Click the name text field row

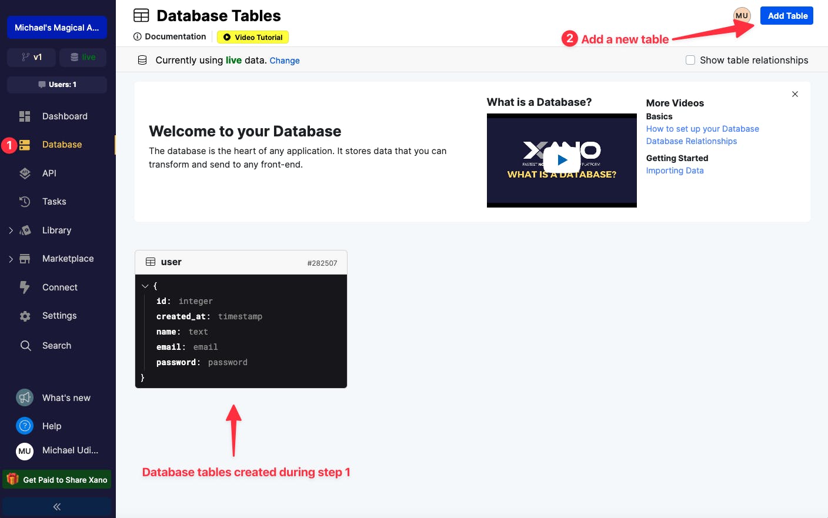pyautogui.click(x=182, y=332)
